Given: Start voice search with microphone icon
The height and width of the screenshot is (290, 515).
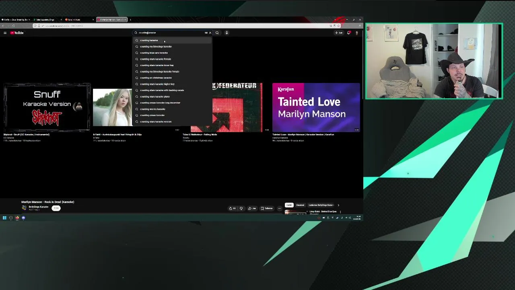Looking at the screenshot, I should coord(227,33).
